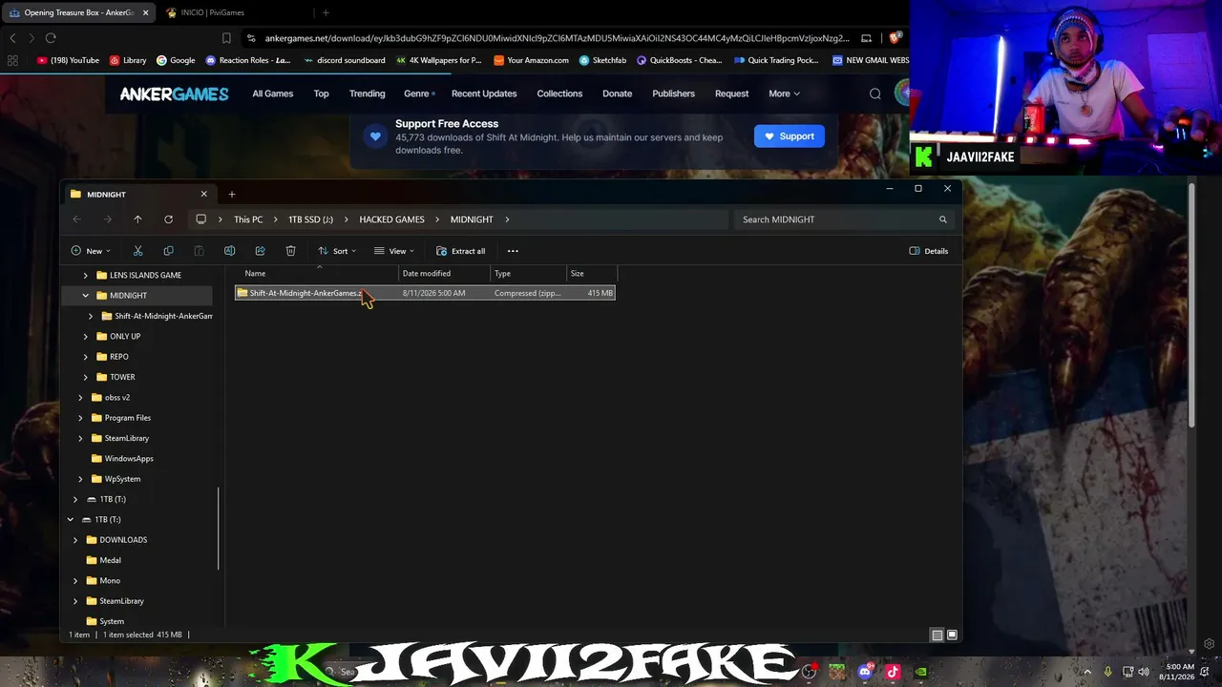Refresh the MIDNIGHT folder view
This screenshot has width=1222, height=687.
[168, 219]
